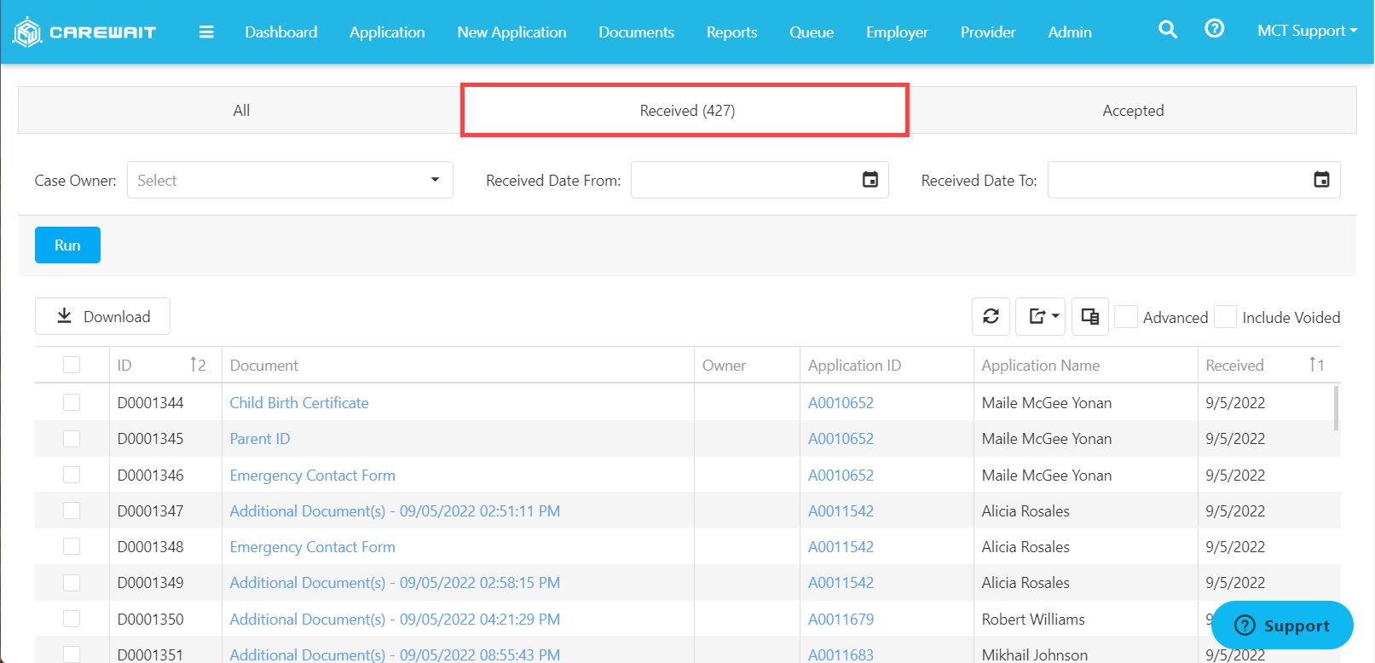Open the floating Support widget
Image resolution: width=1375 pixels, height=663 pixels.
1282,626
